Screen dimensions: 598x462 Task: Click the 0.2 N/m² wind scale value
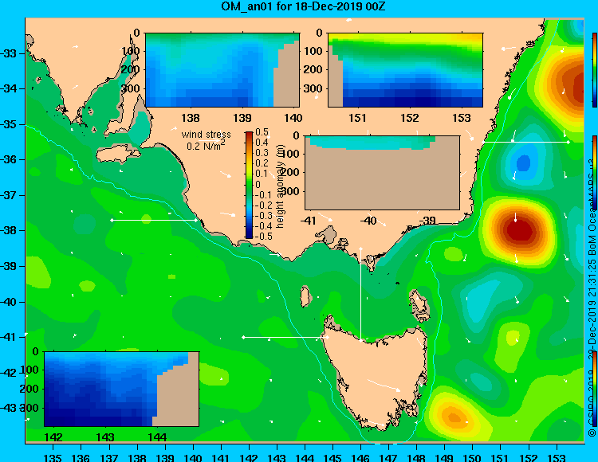(206, 146)
